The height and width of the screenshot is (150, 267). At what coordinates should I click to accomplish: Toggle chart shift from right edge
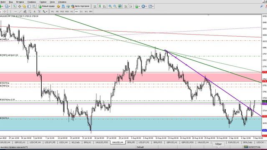131,6
